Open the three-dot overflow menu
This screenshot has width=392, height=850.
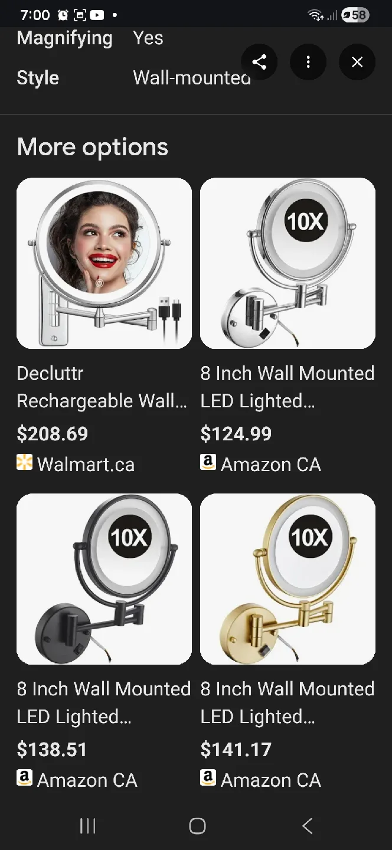[308, 62]
